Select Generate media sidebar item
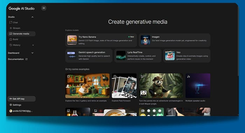The width and height of the screenshot is (245, 133). pos(22,34)
